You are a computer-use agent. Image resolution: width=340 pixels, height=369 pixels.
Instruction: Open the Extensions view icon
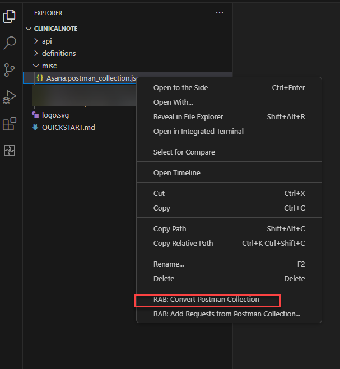pyautogui.click(x=10, y=124)
